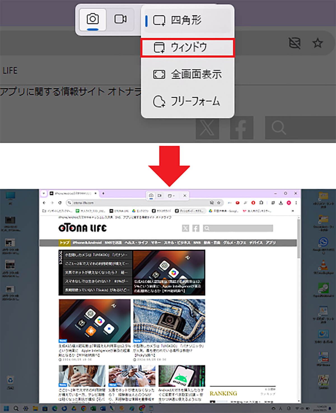Open Excel from the taskbar
This screenshot has width=336, height=413.
93,408
